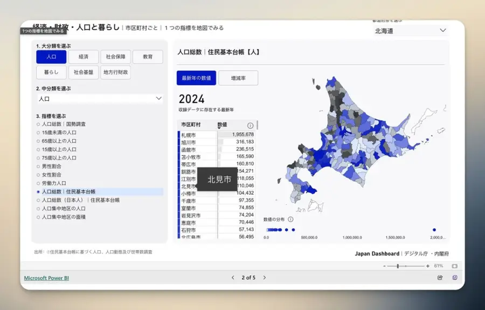
Task: Open the Microsoft Power BI link
Action: point(46,278)
